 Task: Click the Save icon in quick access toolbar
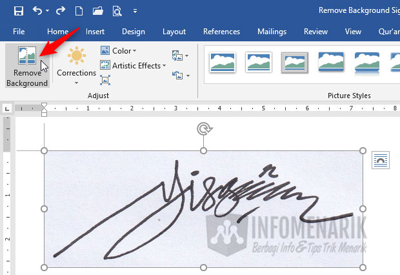pos(19,11)
